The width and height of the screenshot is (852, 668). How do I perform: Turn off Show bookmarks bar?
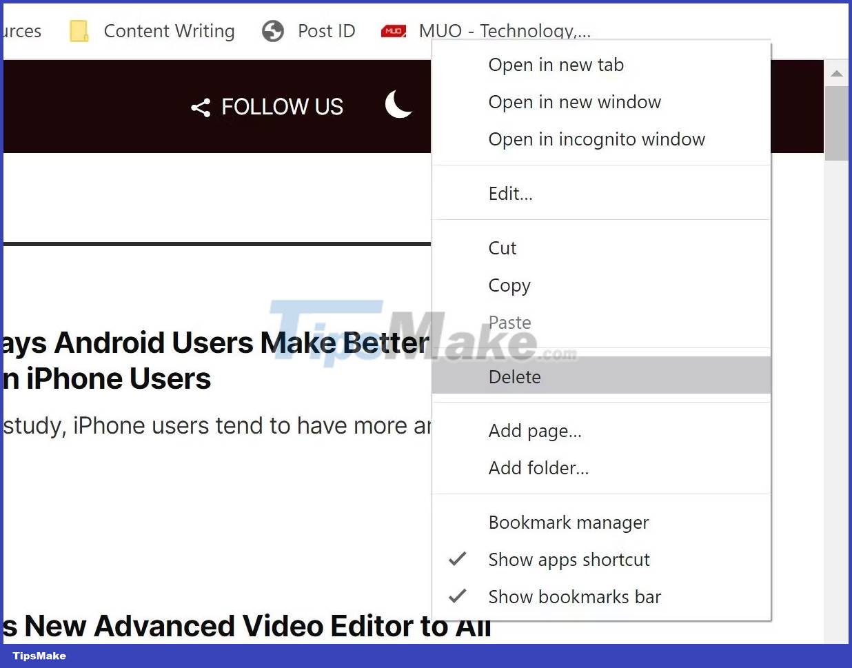(574, 596)
